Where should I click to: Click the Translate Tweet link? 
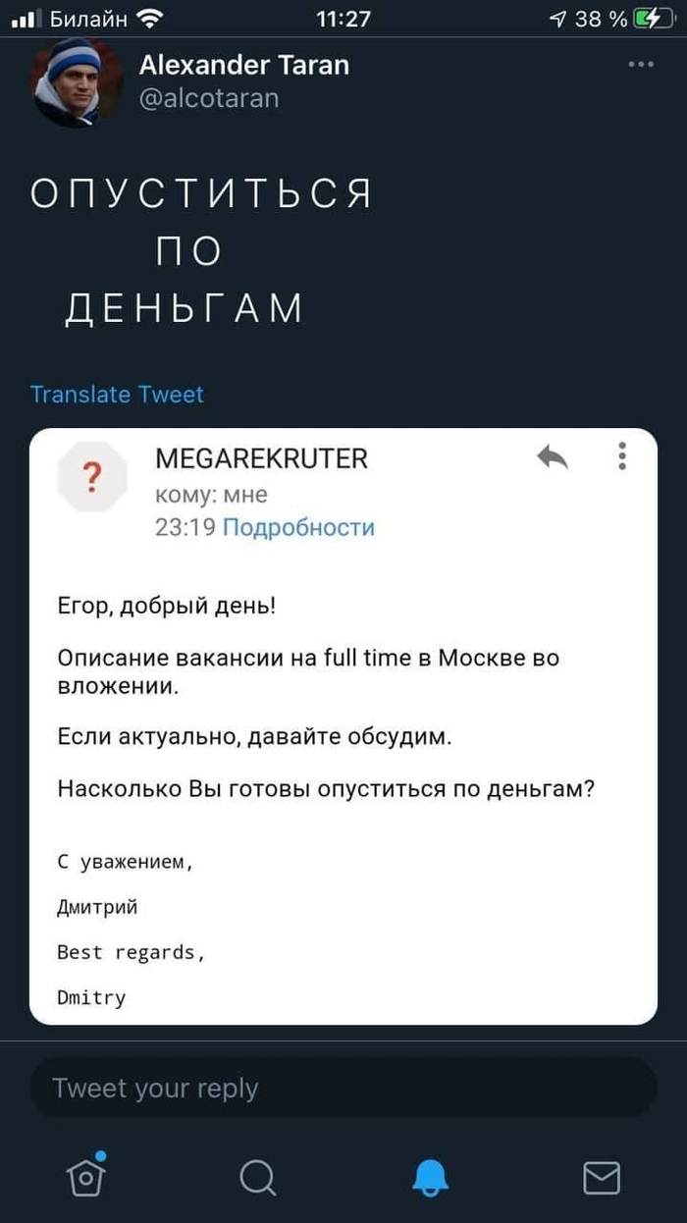117,395
